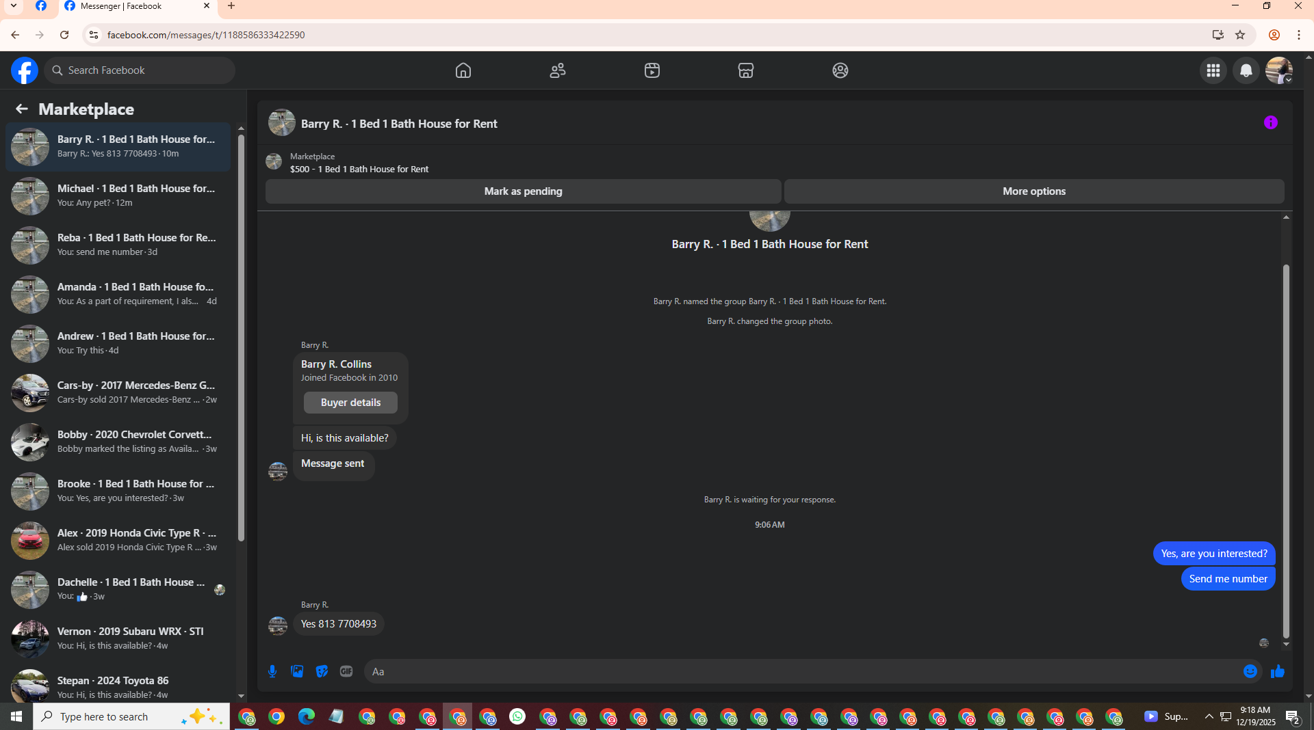
Task: View site information icon in address bar
Action: pyautogui.click(x=94, y=35)
